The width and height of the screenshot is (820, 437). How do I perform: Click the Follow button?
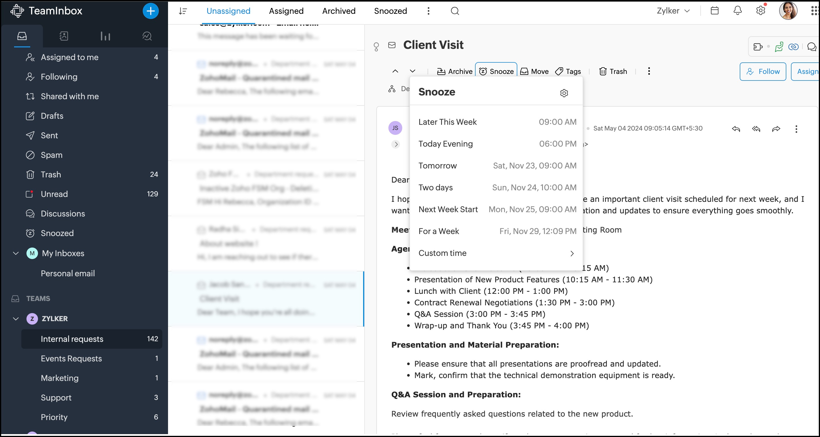click(x=763, y=72)
